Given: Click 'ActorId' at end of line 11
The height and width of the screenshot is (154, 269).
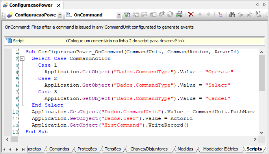Looking at the screenshot, I should (x=182, y=118).
